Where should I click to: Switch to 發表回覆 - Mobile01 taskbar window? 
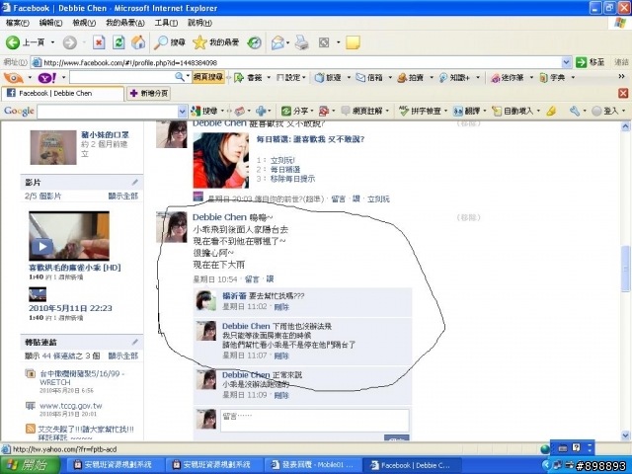click(313, 465)
